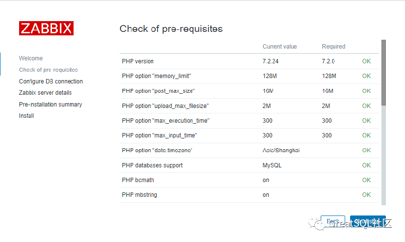Open the Configure DB connection step

coord(51,81)
